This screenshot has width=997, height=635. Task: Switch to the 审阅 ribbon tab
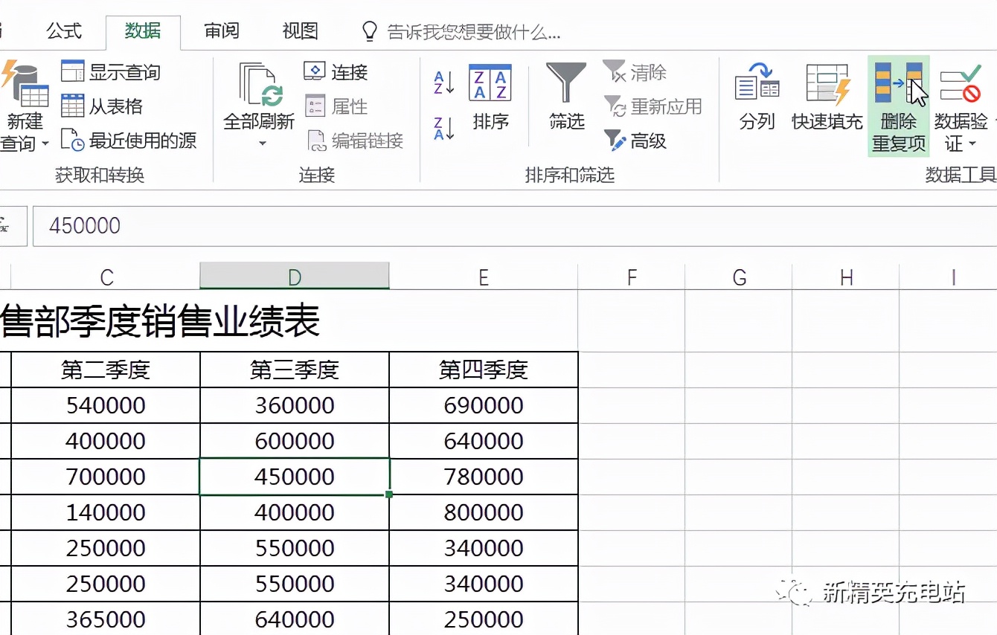221,31
